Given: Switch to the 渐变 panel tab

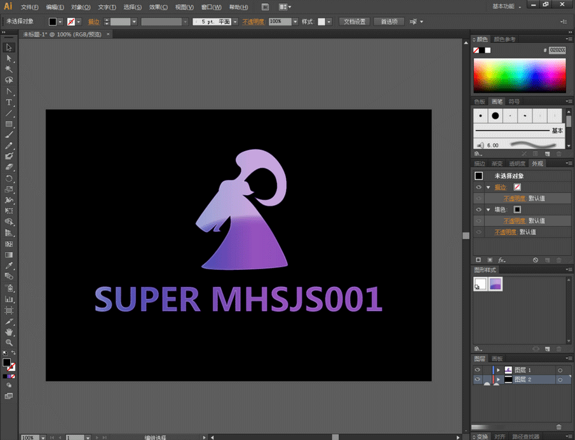Looking at the screenshot, I should [x=497, y=163].
